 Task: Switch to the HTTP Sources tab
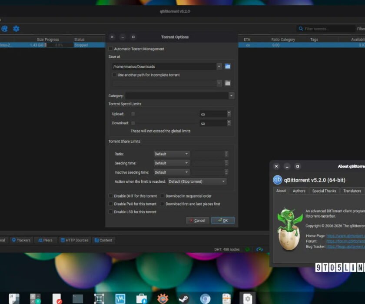click(75, 240)
